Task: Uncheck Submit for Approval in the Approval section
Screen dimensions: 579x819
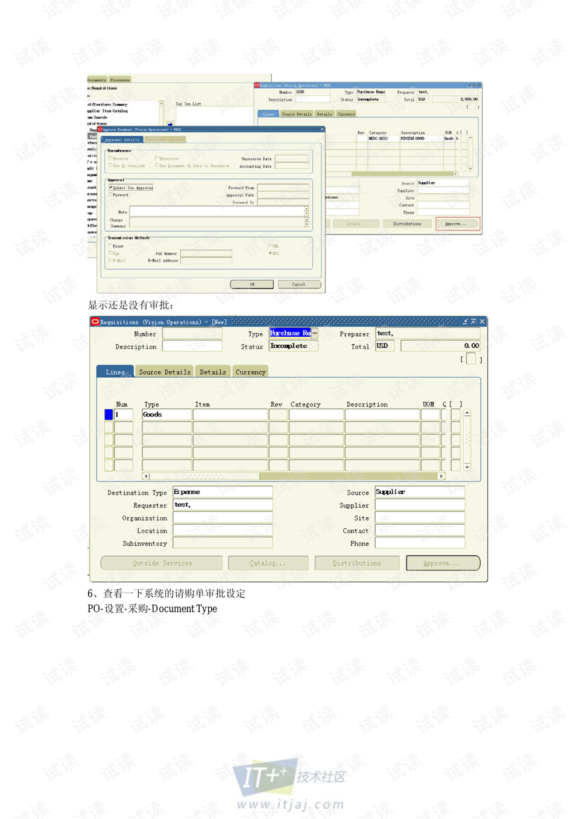Action: [110, 188]
